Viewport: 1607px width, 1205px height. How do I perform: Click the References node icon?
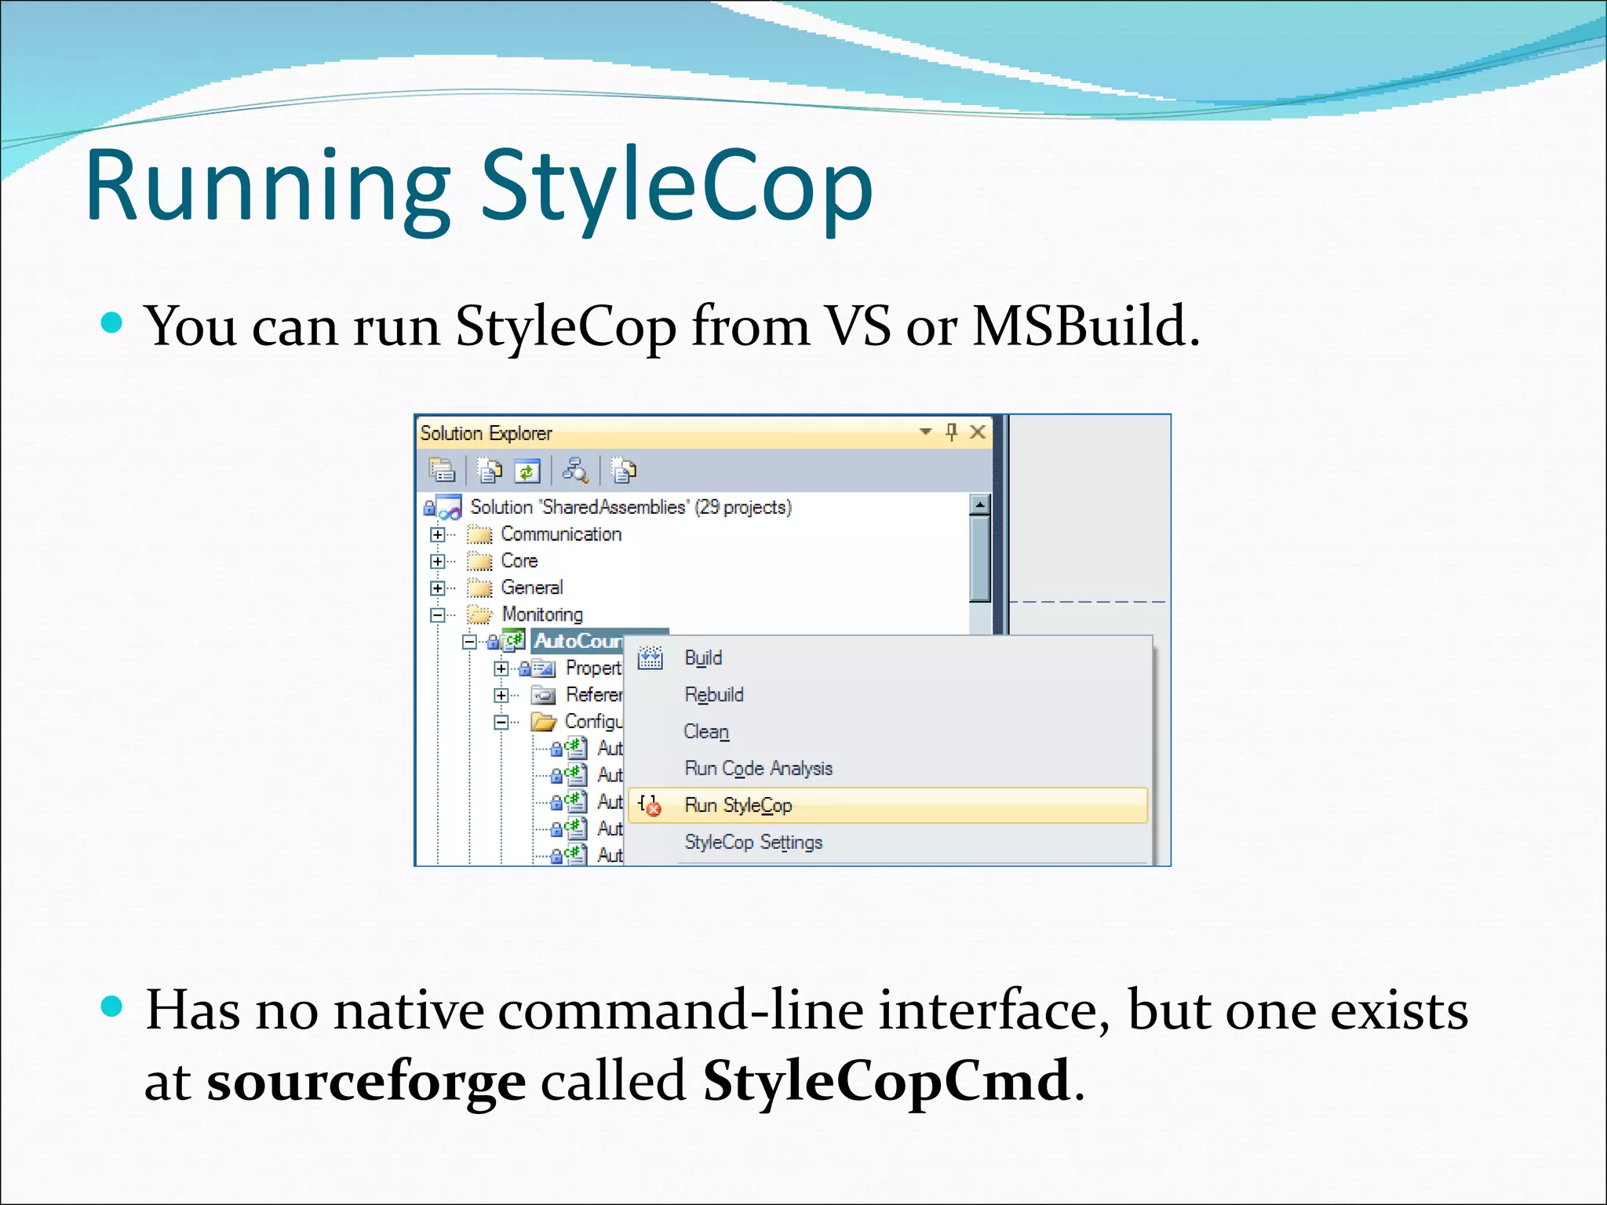[543, 695]
